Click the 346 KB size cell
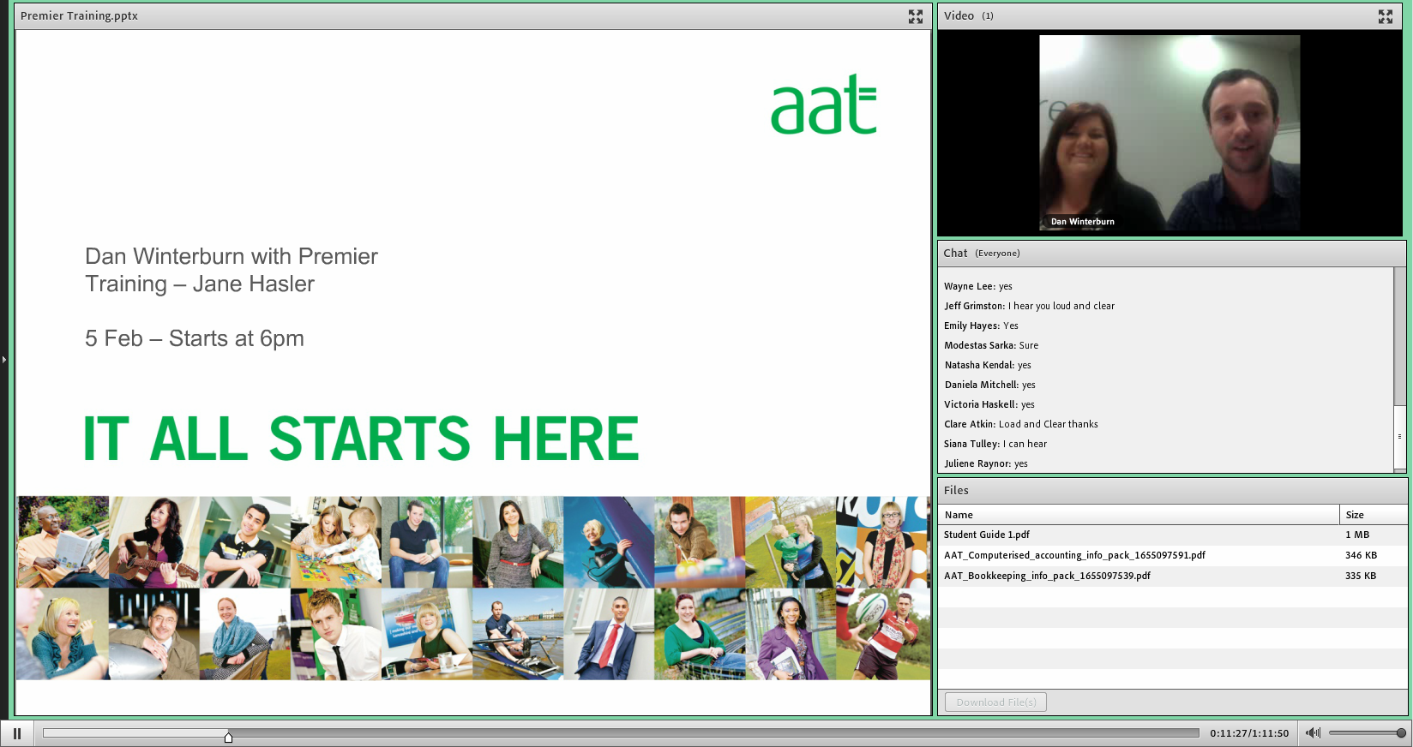 1361,555
